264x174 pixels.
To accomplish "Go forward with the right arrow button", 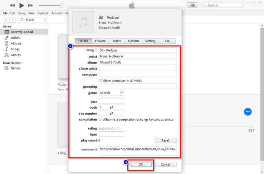I will (12, 20).
